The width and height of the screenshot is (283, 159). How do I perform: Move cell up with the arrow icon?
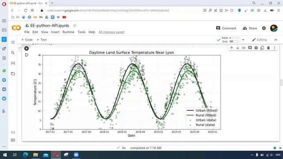pyautogui.click(x=231, y=48)
